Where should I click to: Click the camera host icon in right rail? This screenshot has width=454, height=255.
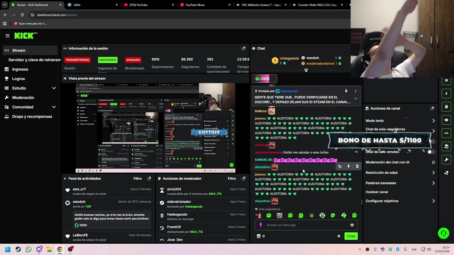click(x=446, y=146)
